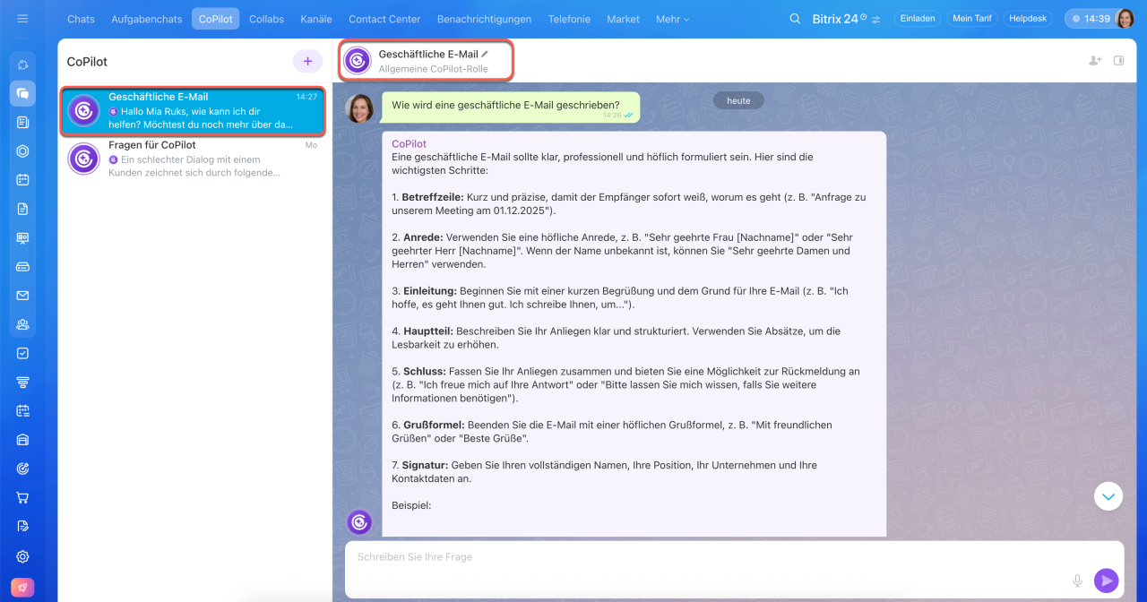The height and width of the screenshot is (602, 1147).
Task: Open the online store cart icon
Action: coord(22,497)
